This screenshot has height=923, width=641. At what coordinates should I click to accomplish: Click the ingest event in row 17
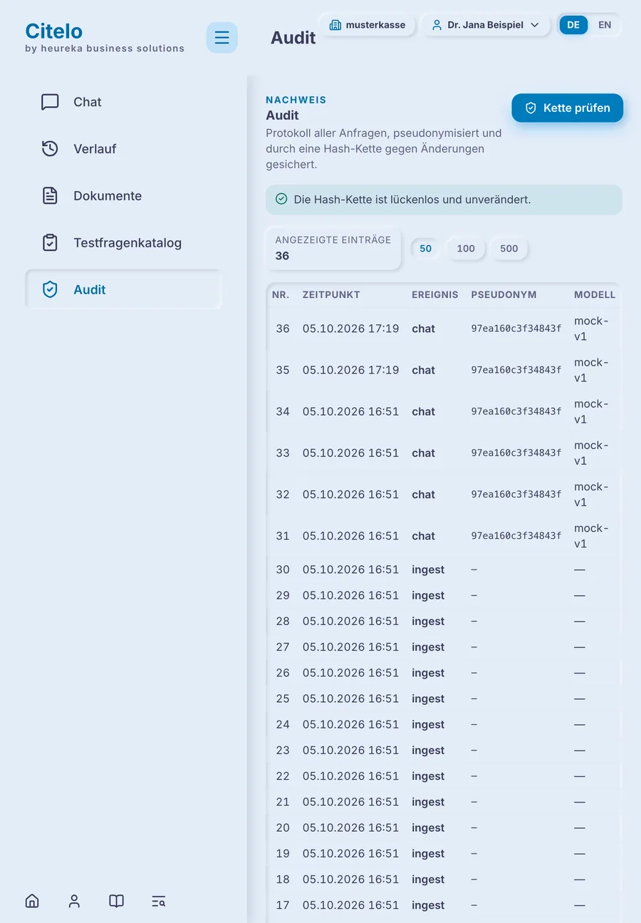click(428, 905)
